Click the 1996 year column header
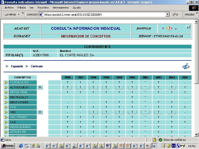199x149 pixels. coord(67,78)
